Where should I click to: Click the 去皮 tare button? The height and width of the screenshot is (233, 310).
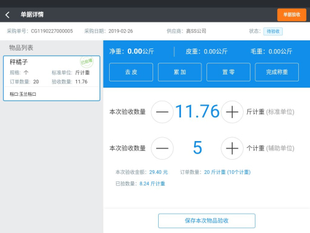(131, 72)
